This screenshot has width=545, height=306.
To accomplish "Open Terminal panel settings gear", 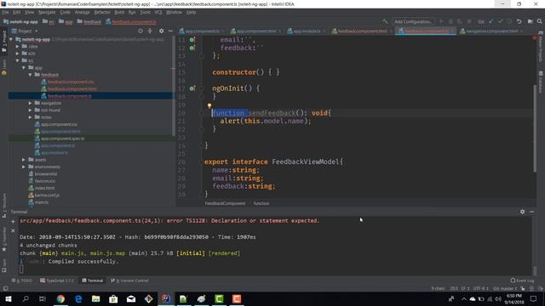I will (x=522, y=212).
